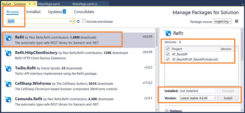Switch to the MainPage.xaml.cs document tab
245x113 pixels.
point(85,4)
